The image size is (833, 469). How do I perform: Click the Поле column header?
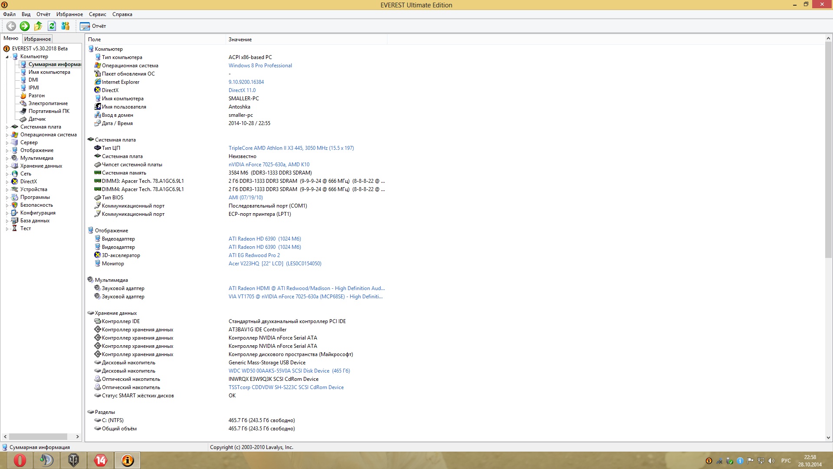[x=155, y=40]
